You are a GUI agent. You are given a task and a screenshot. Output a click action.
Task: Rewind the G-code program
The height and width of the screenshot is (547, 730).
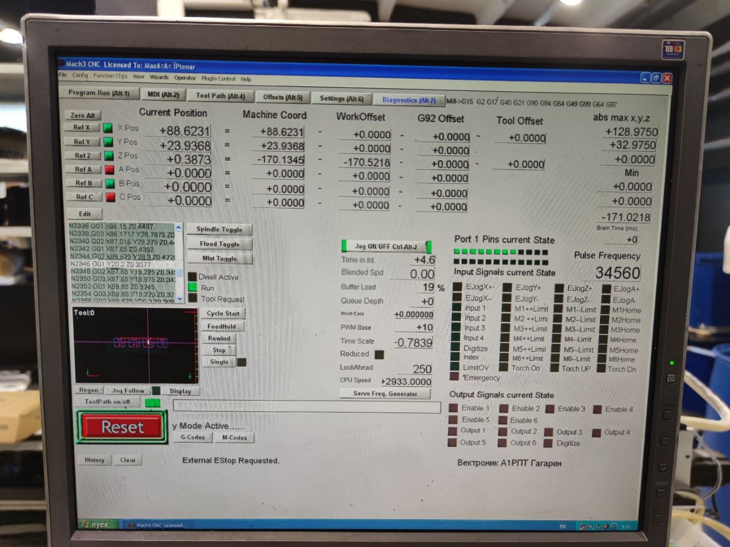point(219,338)
